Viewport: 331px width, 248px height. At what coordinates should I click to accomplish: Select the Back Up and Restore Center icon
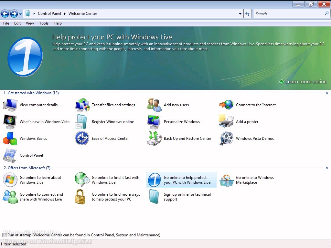[154, 138]
